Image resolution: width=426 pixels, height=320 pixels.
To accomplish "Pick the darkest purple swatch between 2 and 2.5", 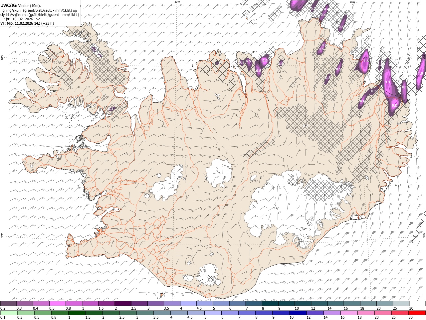I will click(x=122, y=303).
